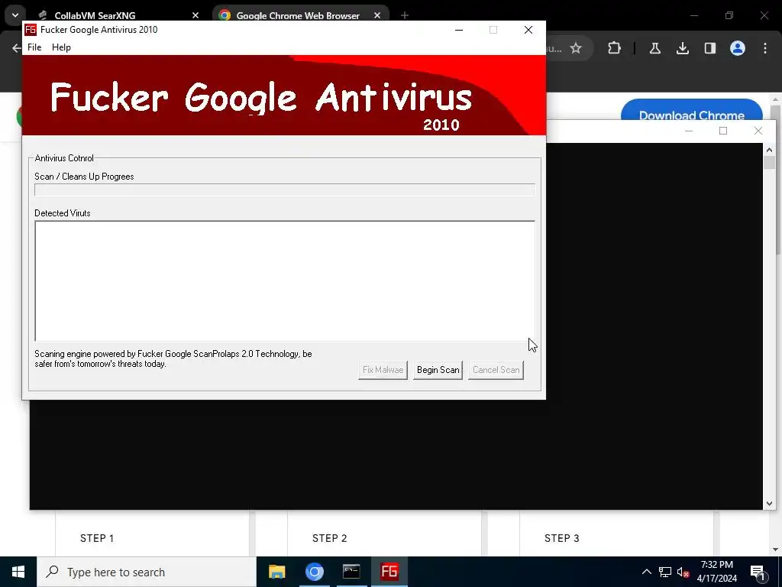The width and height of the screenshot is (782, 587).
Task: Click scroll-up arrow of black window scrollbar
Action: pos(769,150)
